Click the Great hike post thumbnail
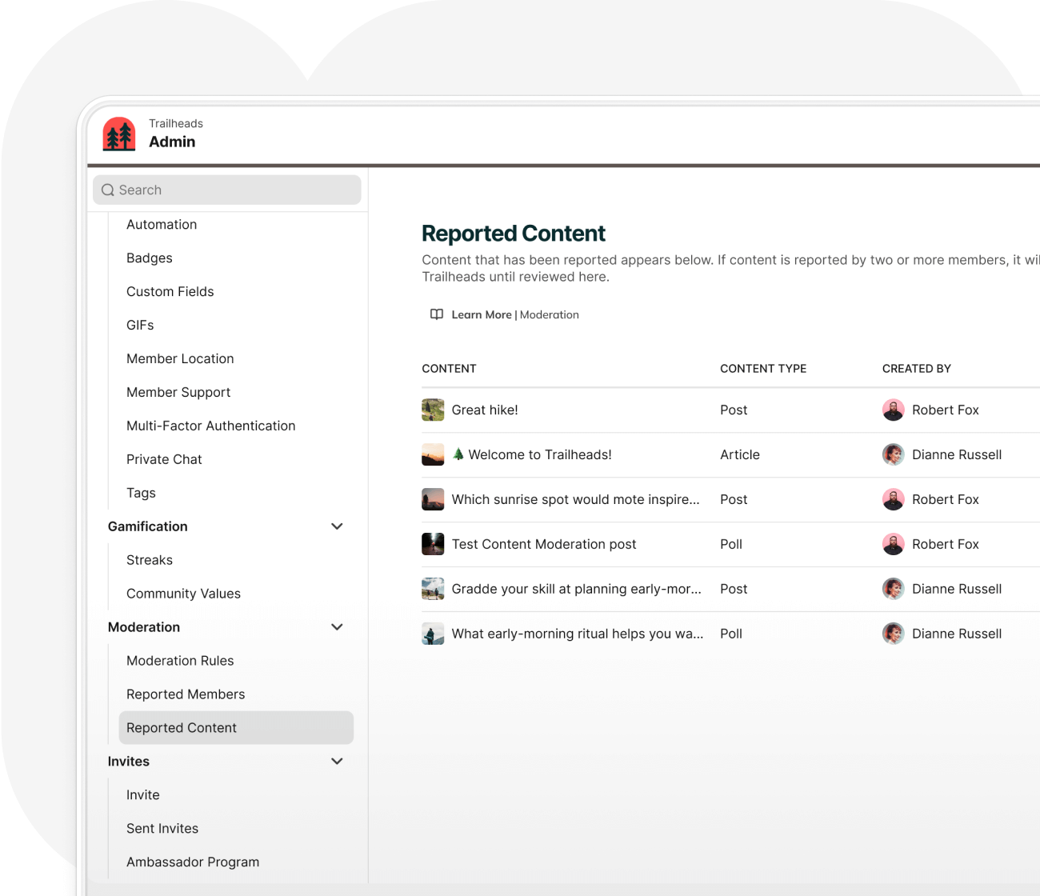 [433, 410]
